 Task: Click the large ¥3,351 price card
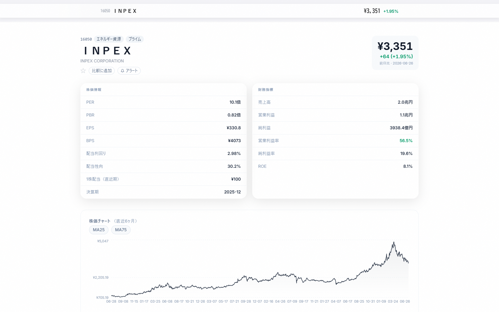pos(395,53)
